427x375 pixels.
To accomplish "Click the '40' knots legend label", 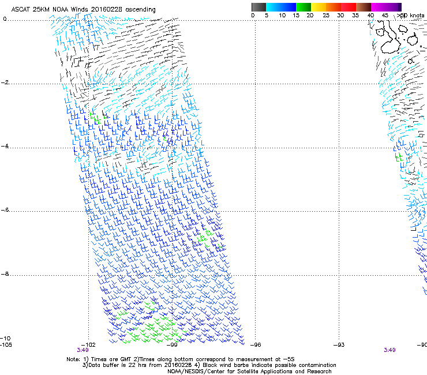I will click(x=370, y=16).
